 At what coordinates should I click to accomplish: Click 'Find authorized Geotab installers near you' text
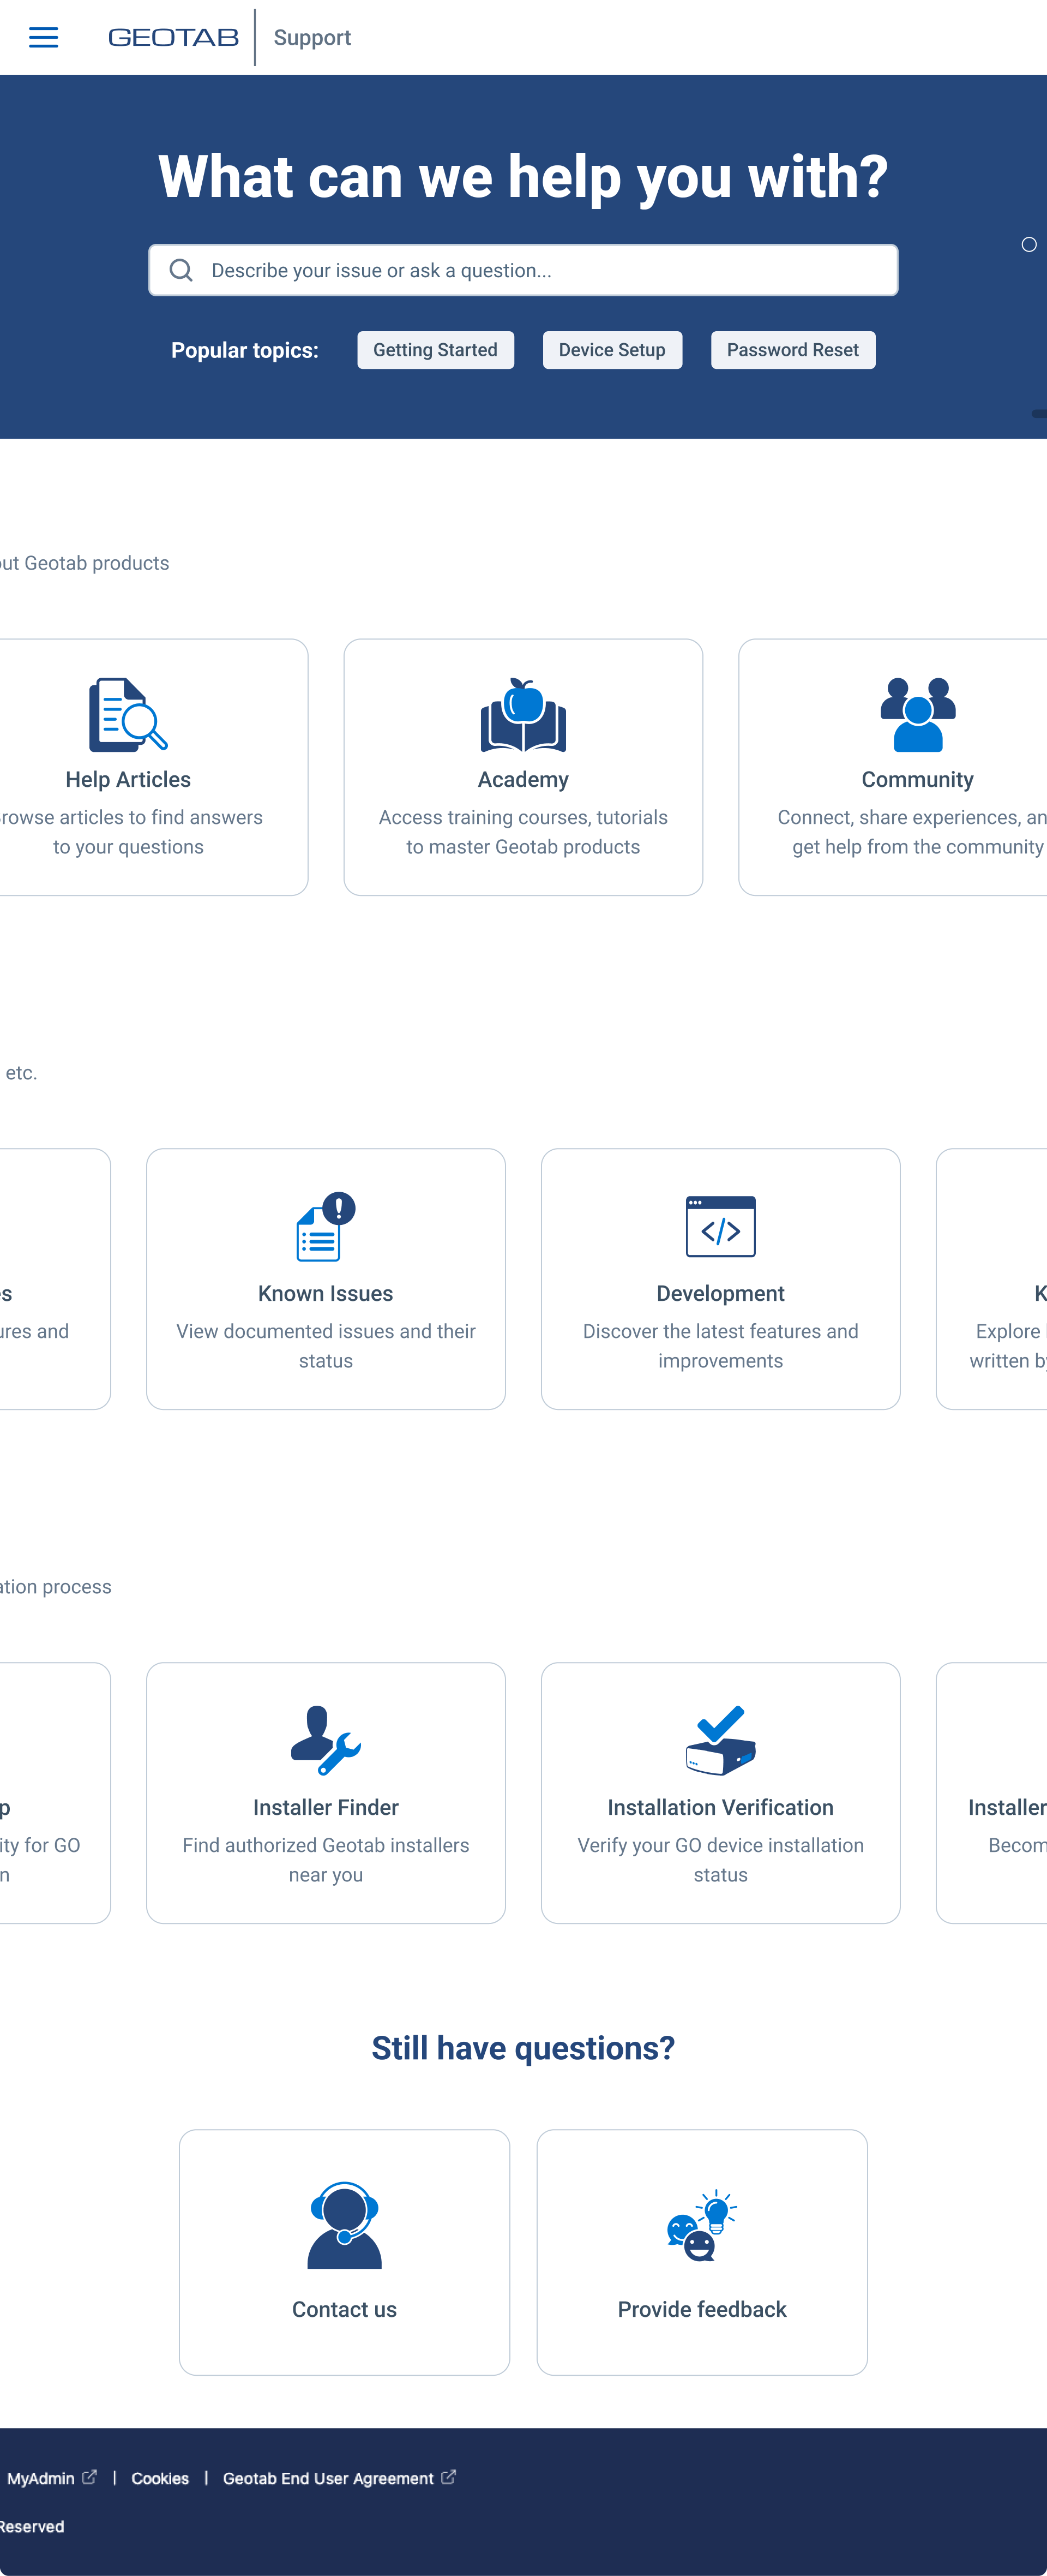point(326,1860)
